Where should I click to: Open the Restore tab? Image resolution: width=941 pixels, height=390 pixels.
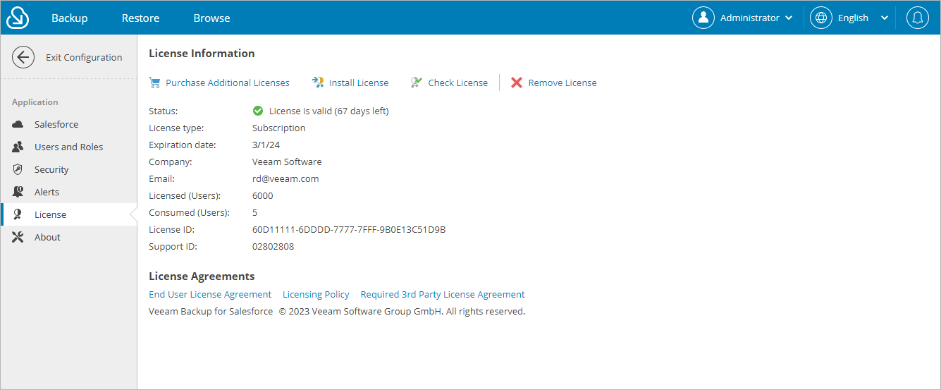(140, 18)
